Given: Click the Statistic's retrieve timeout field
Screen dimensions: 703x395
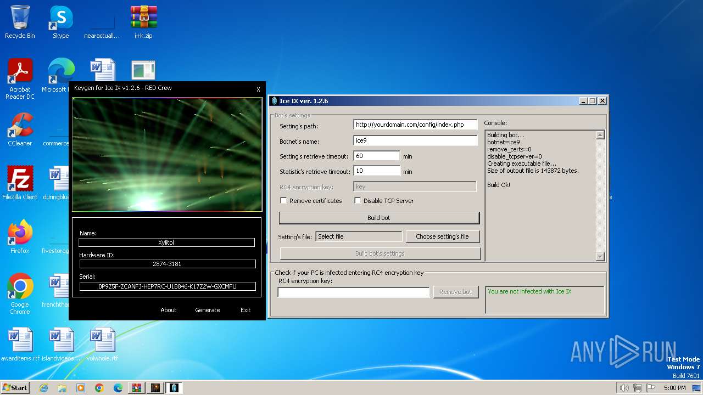Looking at the screenshot, I should pyautogui.click(x=377, y=171).
